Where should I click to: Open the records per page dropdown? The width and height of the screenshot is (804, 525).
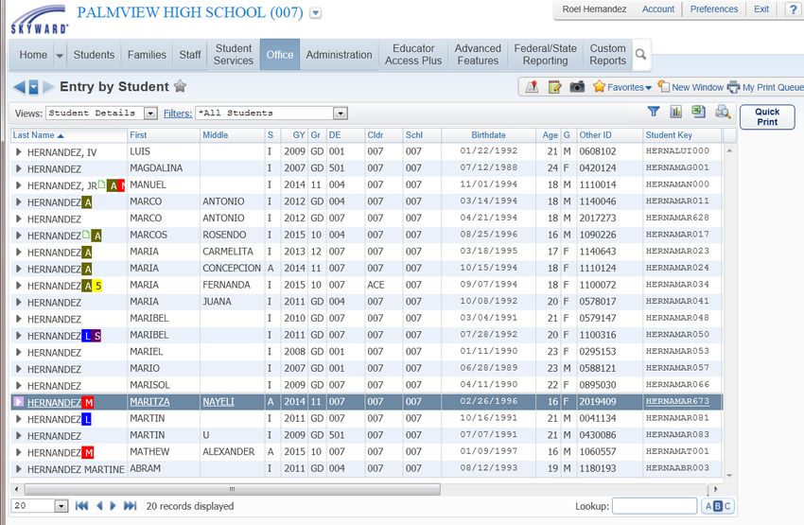[x=61, y=506]
